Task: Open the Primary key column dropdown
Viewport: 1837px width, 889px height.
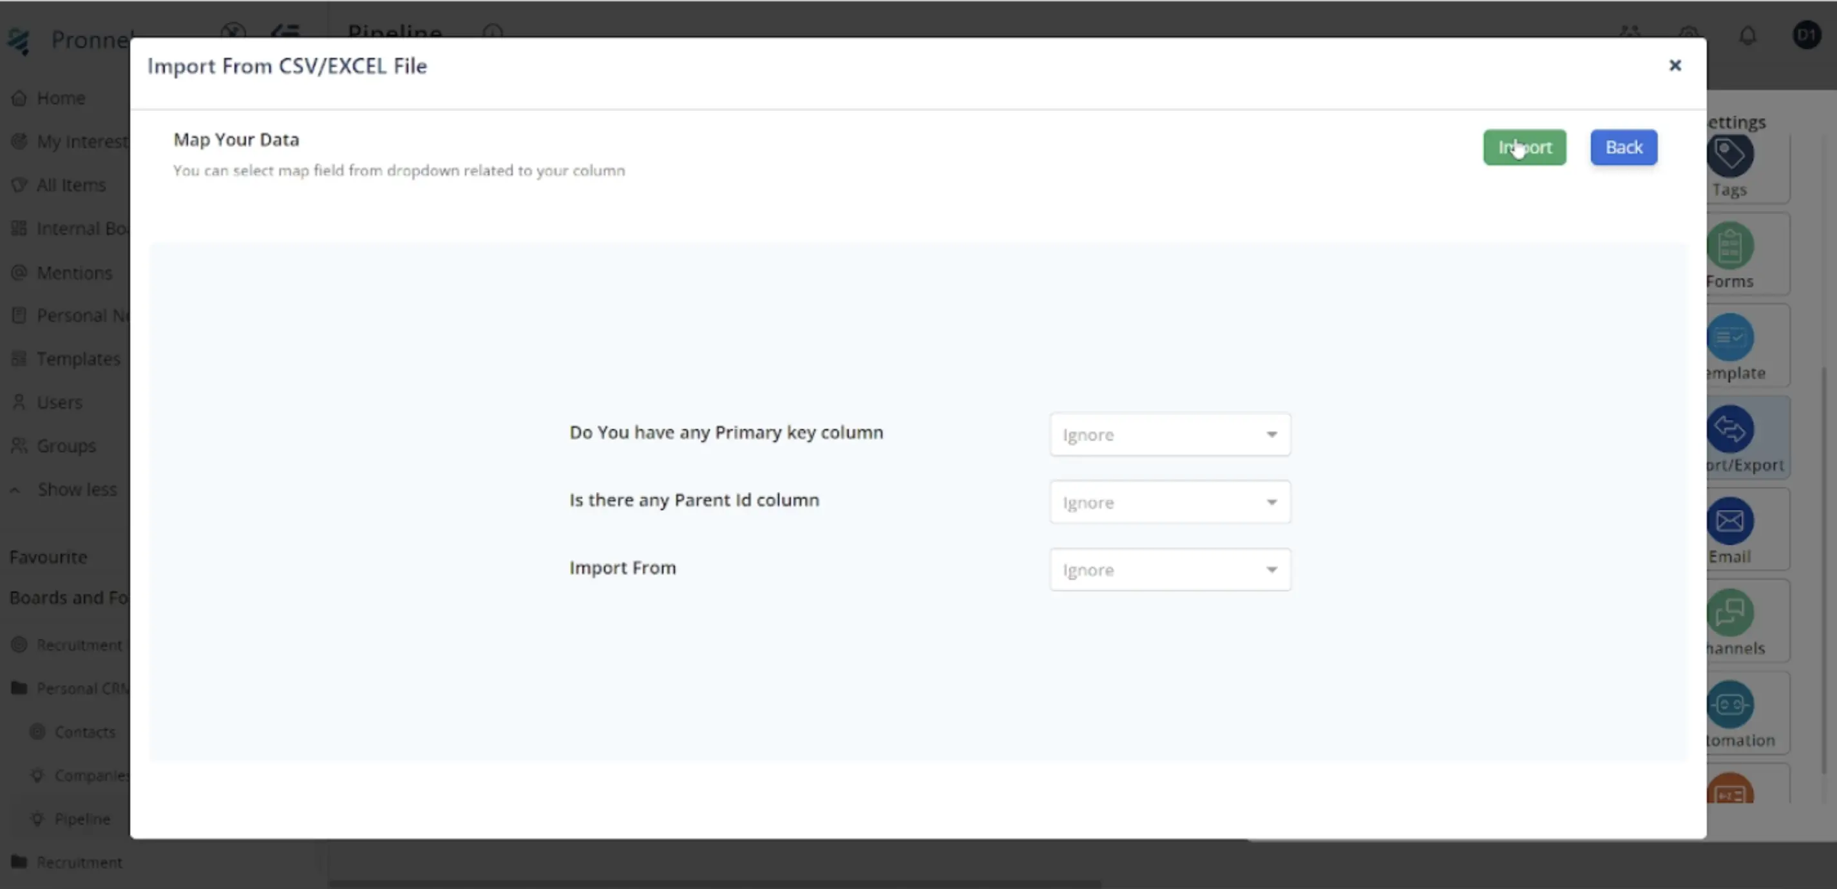Action: coord(1170,434)
